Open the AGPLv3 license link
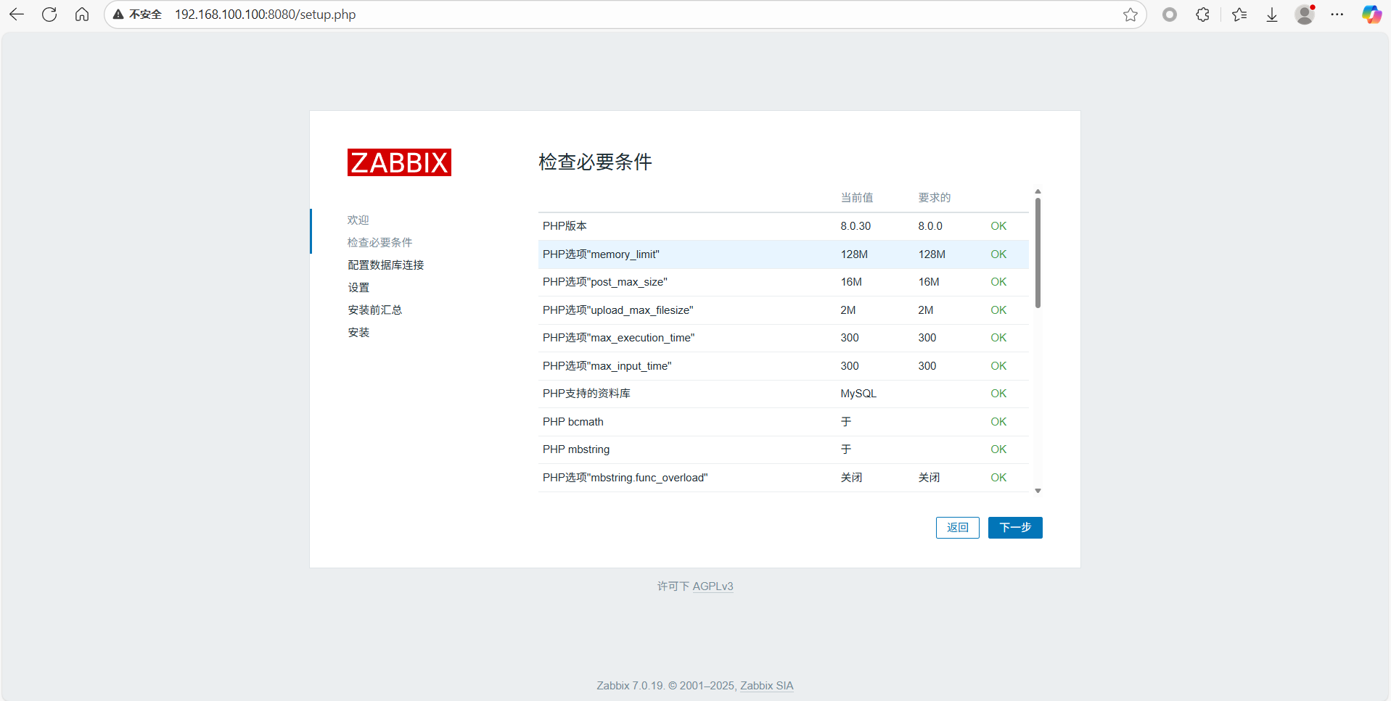Screen dimensions: 1391x701 click(x=713, y=586)
